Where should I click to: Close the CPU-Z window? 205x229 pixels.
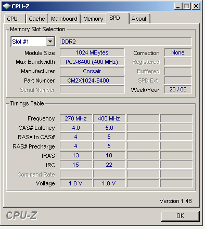tap(196, 6)
